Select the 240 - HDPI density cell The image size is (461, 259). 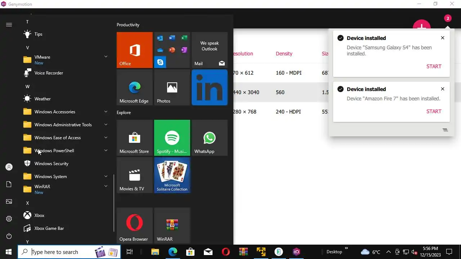[x=288, y=112]
